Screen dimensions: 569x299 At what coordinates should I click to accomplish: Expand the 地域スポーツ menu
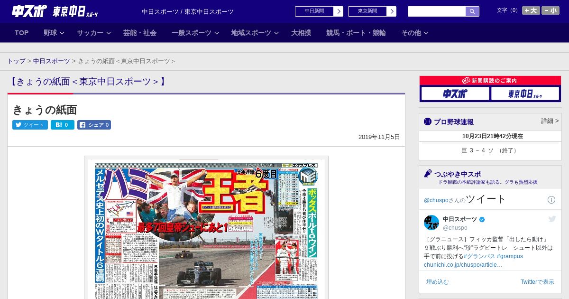[x=254, y=33]
